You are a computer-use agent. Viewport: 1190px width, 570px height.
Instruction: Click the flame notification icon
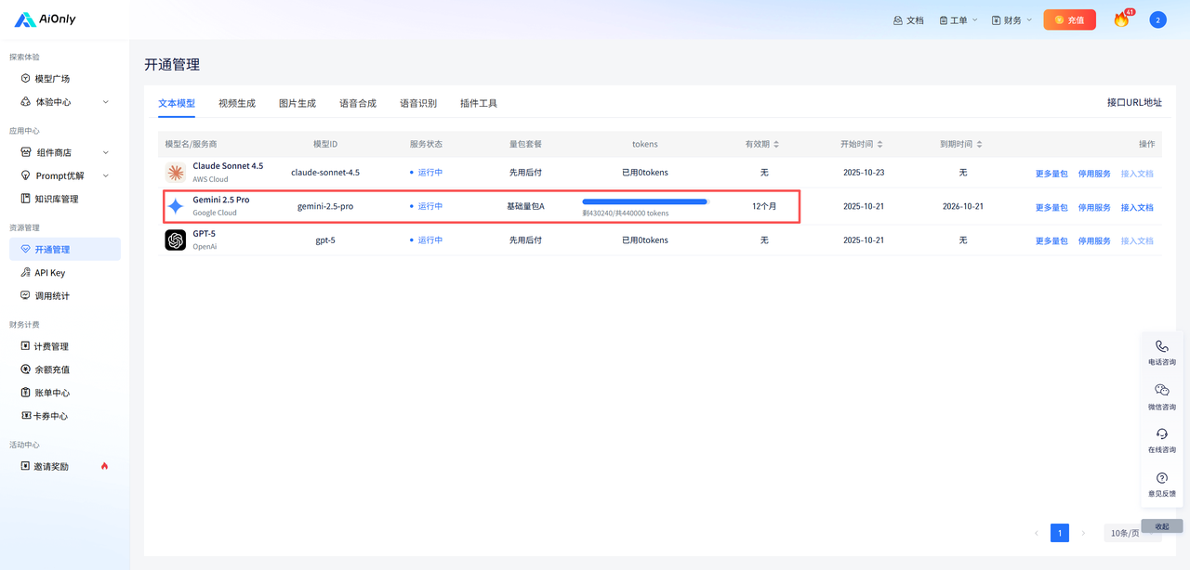point(1121,19)
